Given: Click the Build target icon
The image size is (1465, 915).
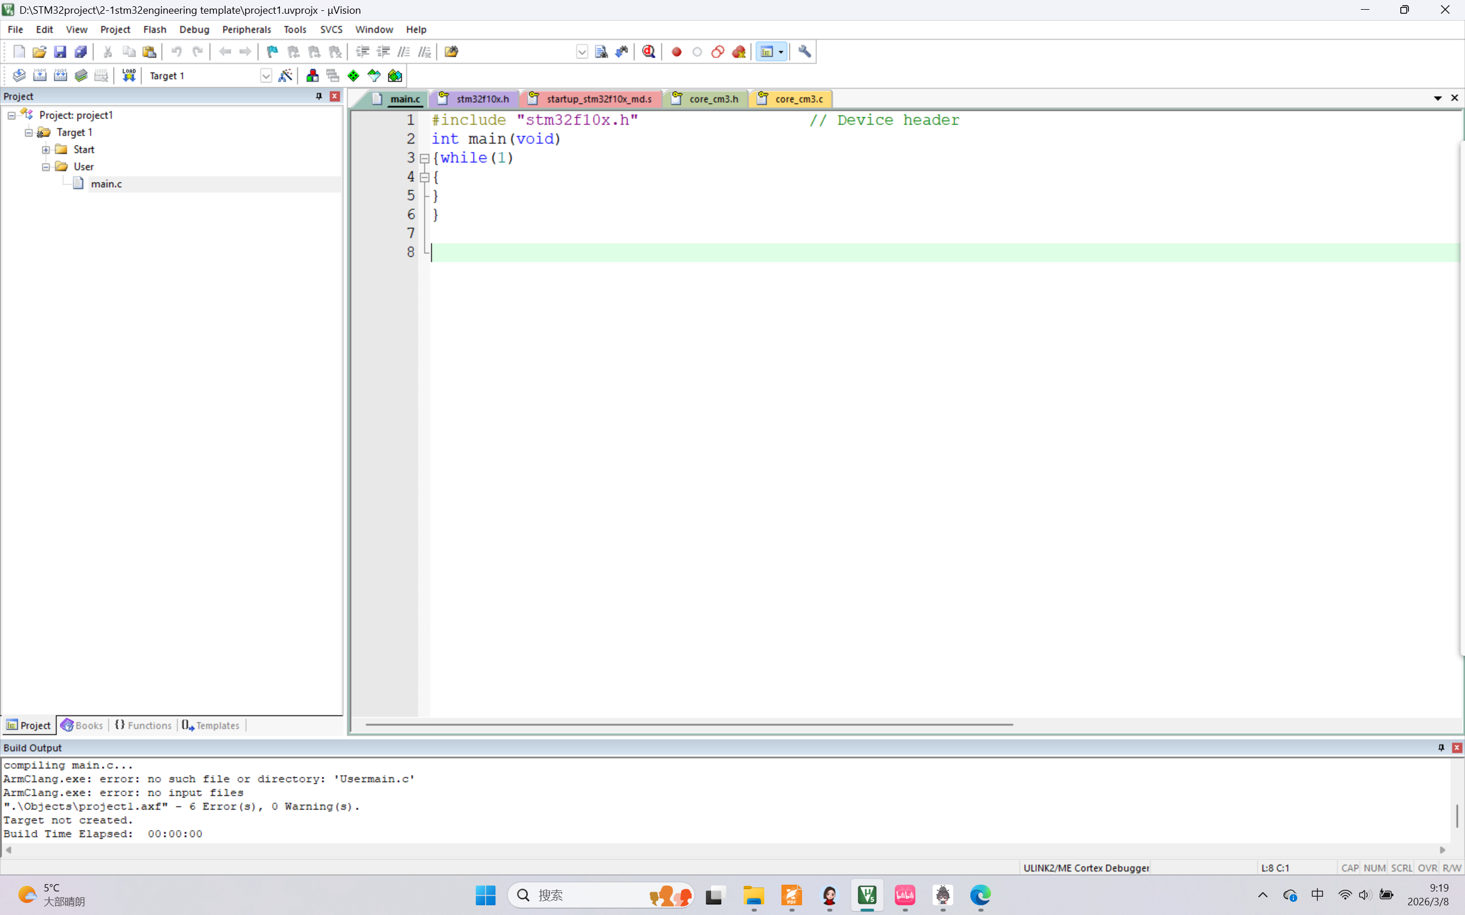Looking at the screenshot, I should pos(40,76).
